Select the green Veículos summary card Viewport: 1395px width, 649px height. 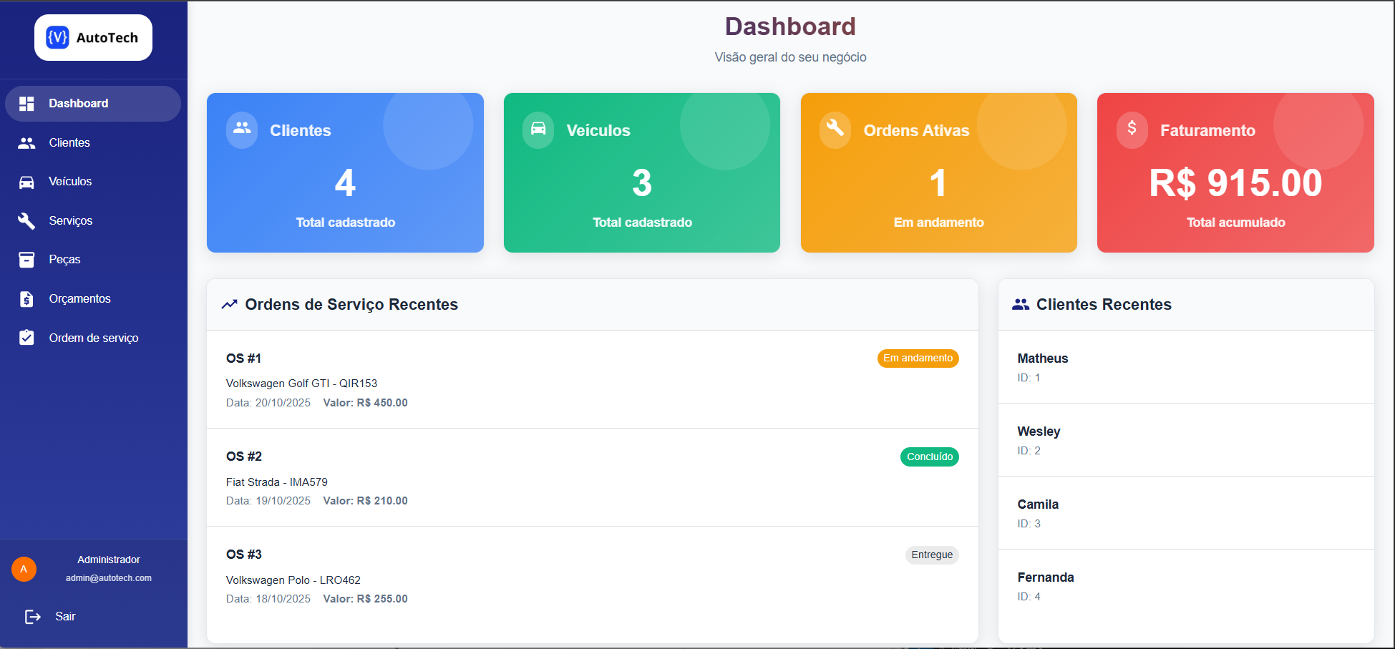point(641,172)
